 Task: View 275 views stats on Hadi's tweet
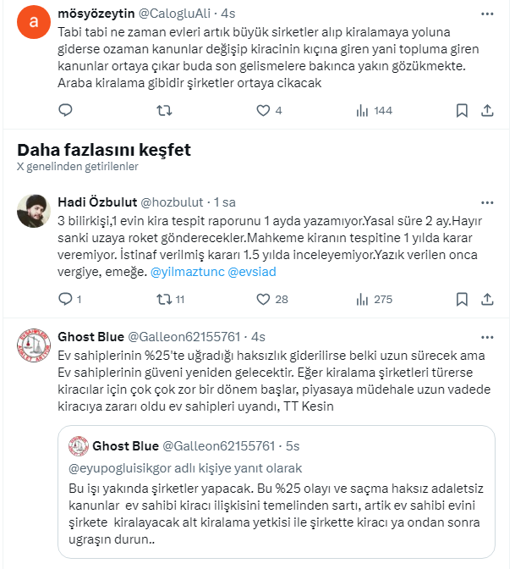pos(362,299)
